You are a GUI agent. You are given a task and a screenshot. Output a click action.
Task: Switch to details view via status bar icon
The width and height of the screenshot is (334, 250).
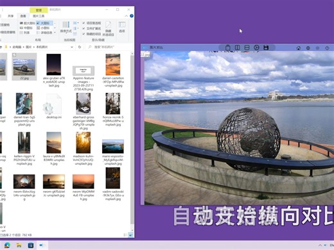[x=125, y=235]
